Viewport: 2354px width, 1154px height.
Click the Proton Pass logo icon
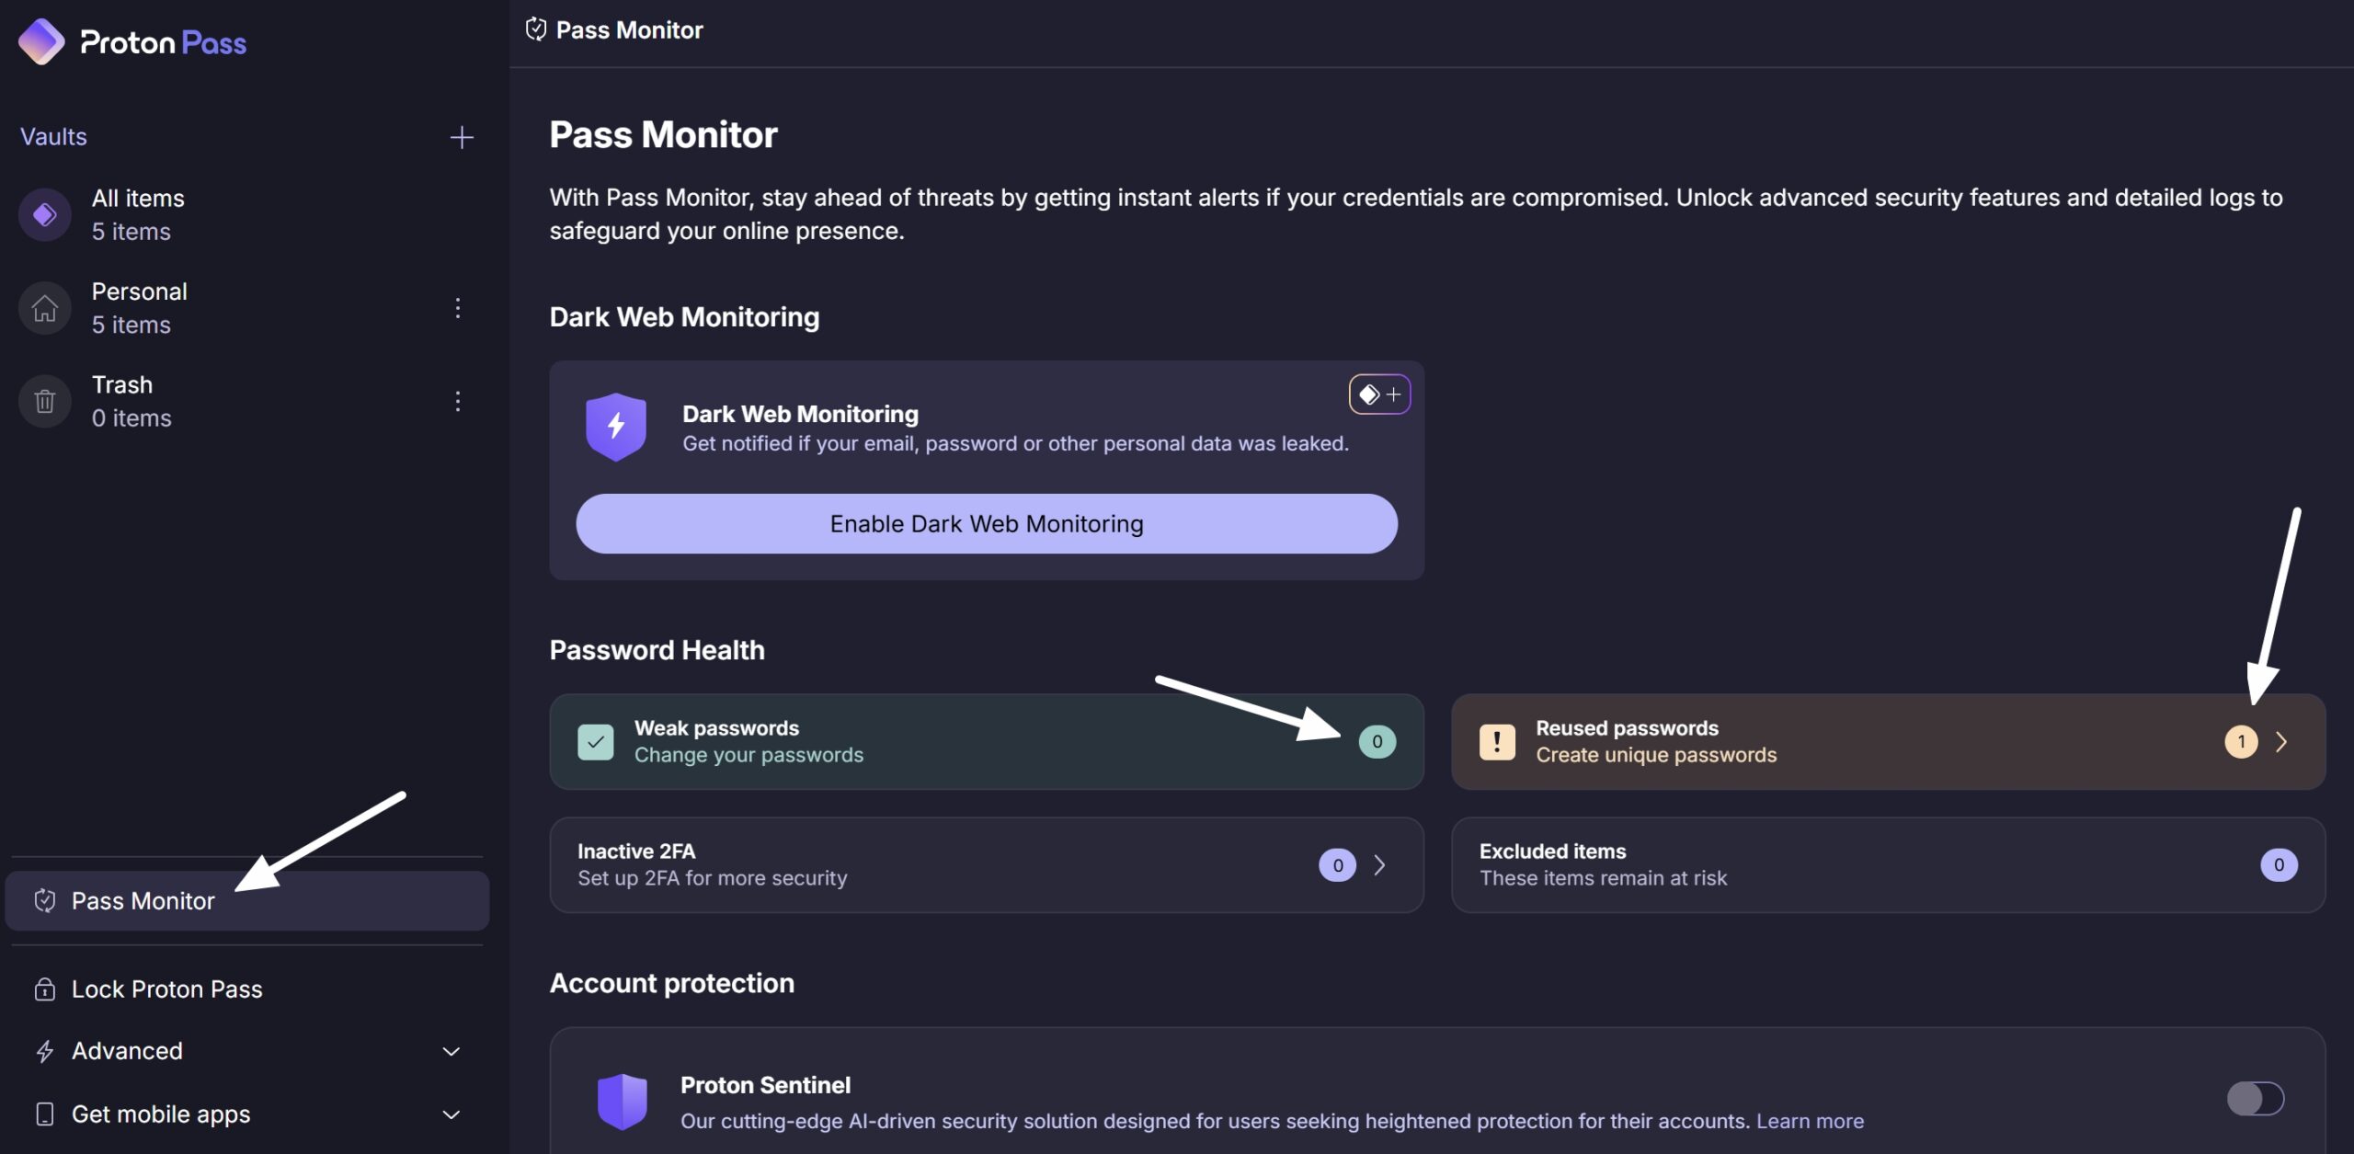pos(41,41)
